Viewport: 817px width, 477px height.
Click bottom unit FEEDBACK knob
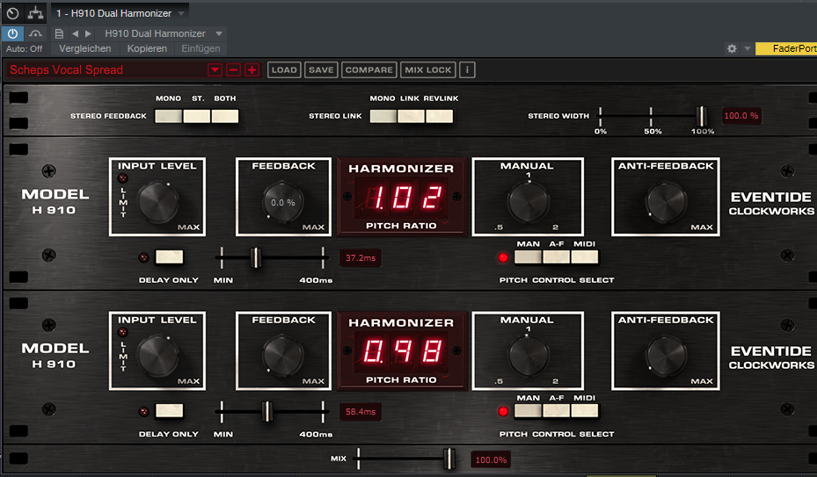click(x=283, y=356)
